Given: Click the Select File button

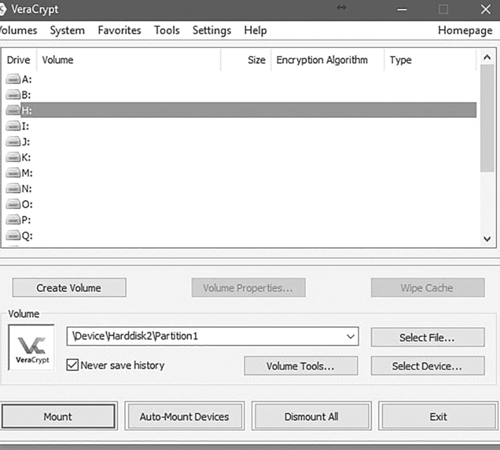Looking at the screenshot, I should 428,337.
